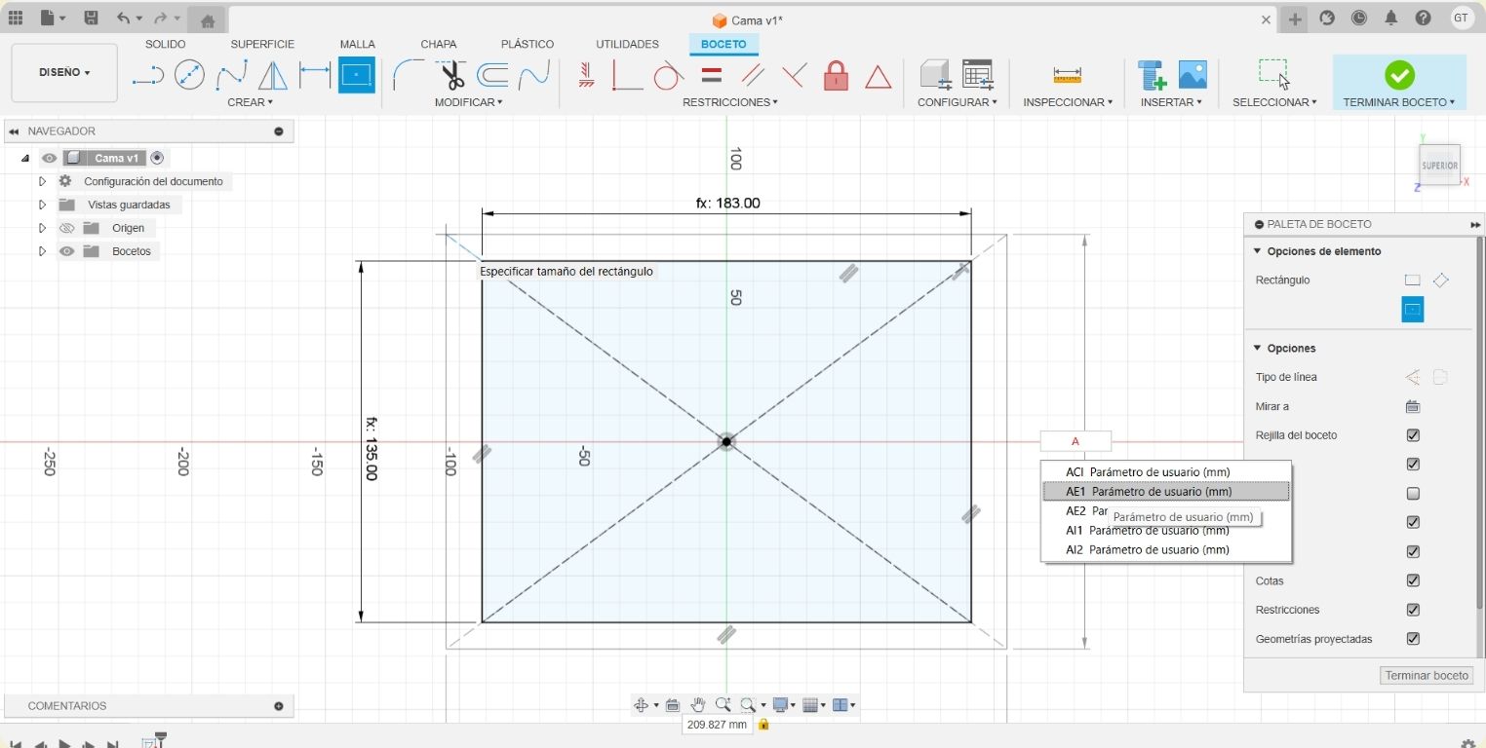Hide the Bocetos folder visibility eye

tap(66, 251)
